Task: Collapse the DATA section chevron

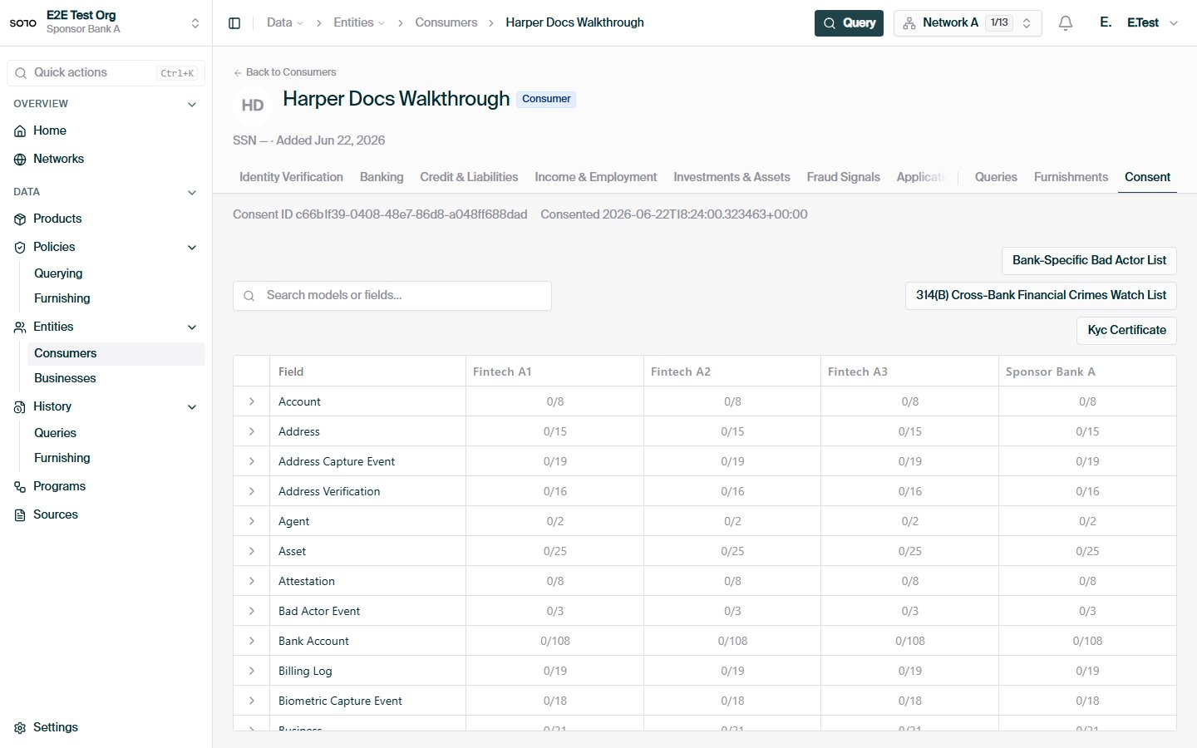Action: (192, 193)
